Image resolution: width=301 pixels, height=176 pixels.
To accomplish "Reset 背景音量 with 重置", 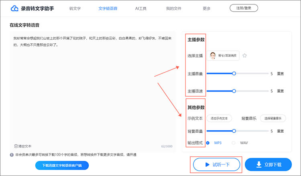I will coord(280,131).
